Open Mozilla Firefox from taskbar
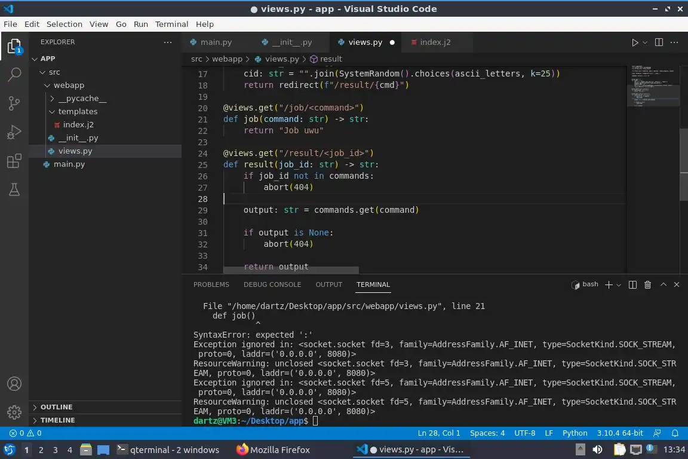 point(273,450)
